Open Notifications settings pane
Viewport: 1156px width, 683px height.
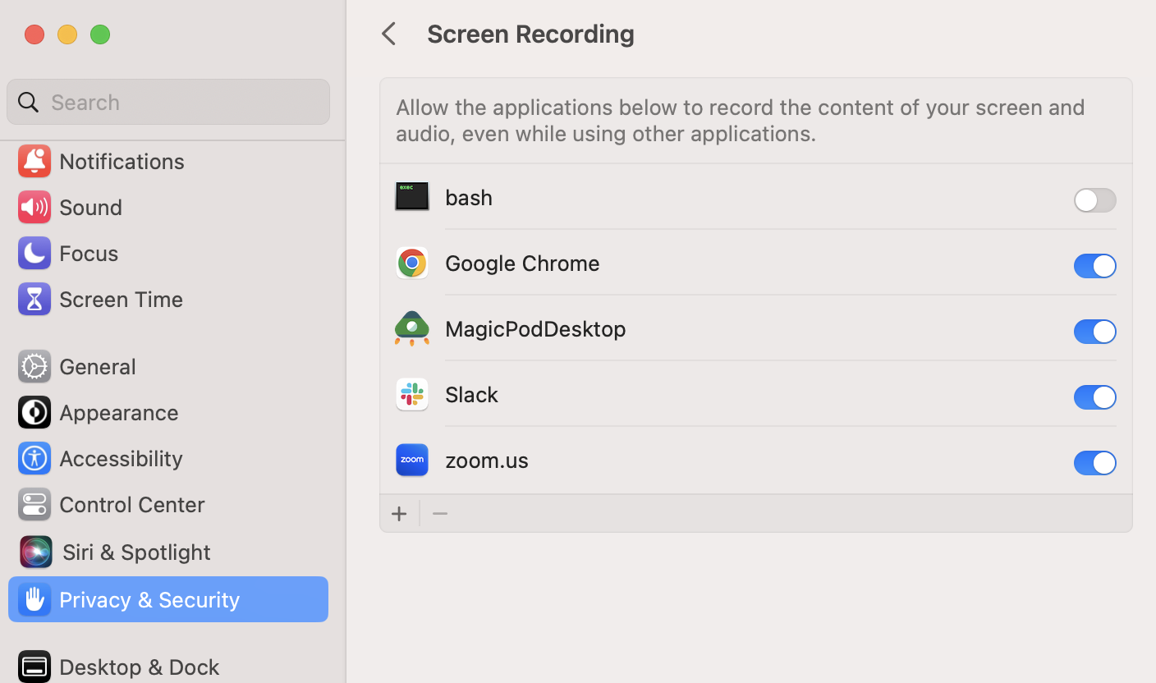coord(168,161)
